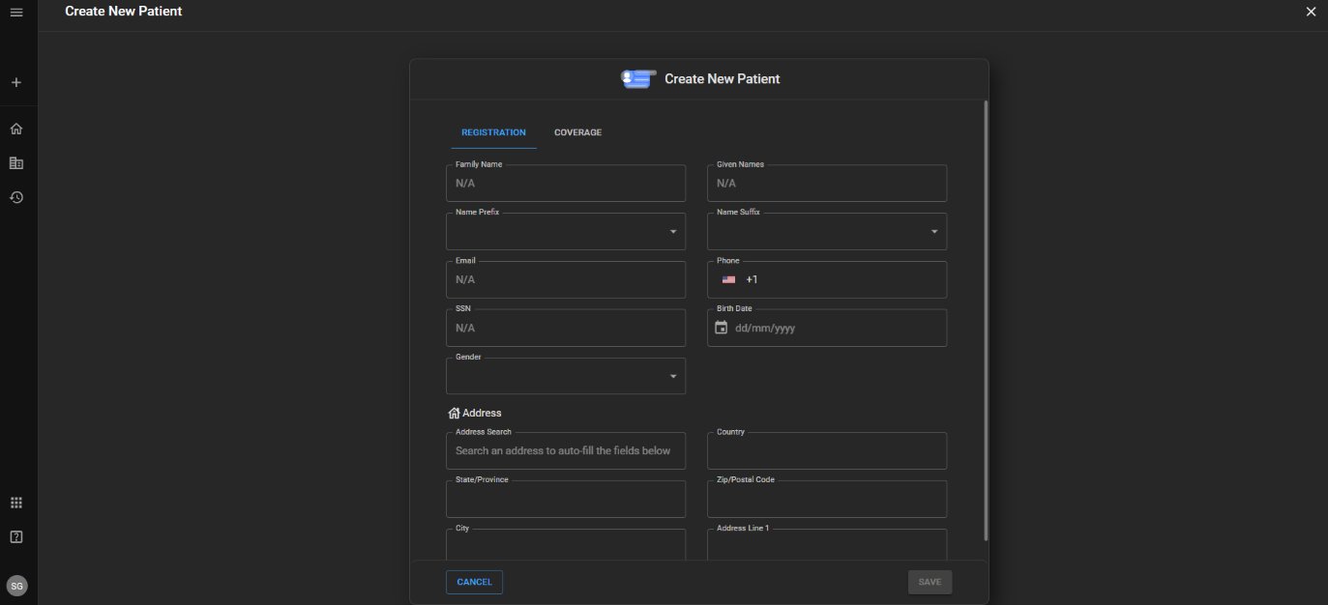
Task: Select the US flag country code
Action: click(728, 280)
